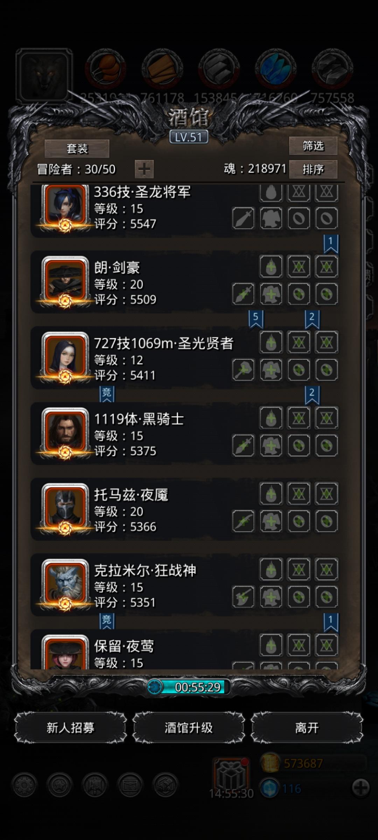Click 新人招募 recruit button
This screenshot has width=378, height=840.
click(70, 728)
